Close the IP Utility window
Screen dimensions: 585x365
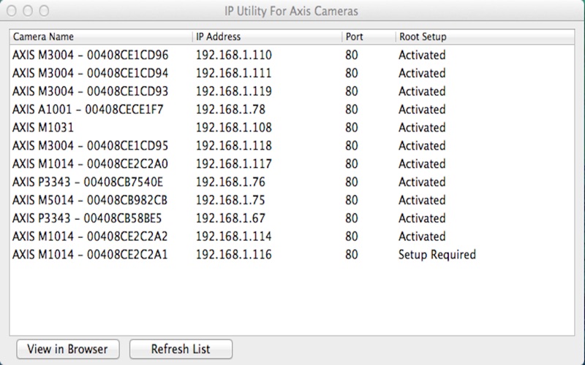(12, 11)
